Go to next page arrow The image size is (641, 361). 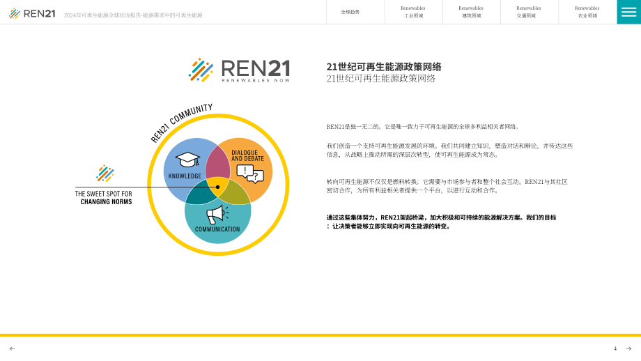coord(628,348)
